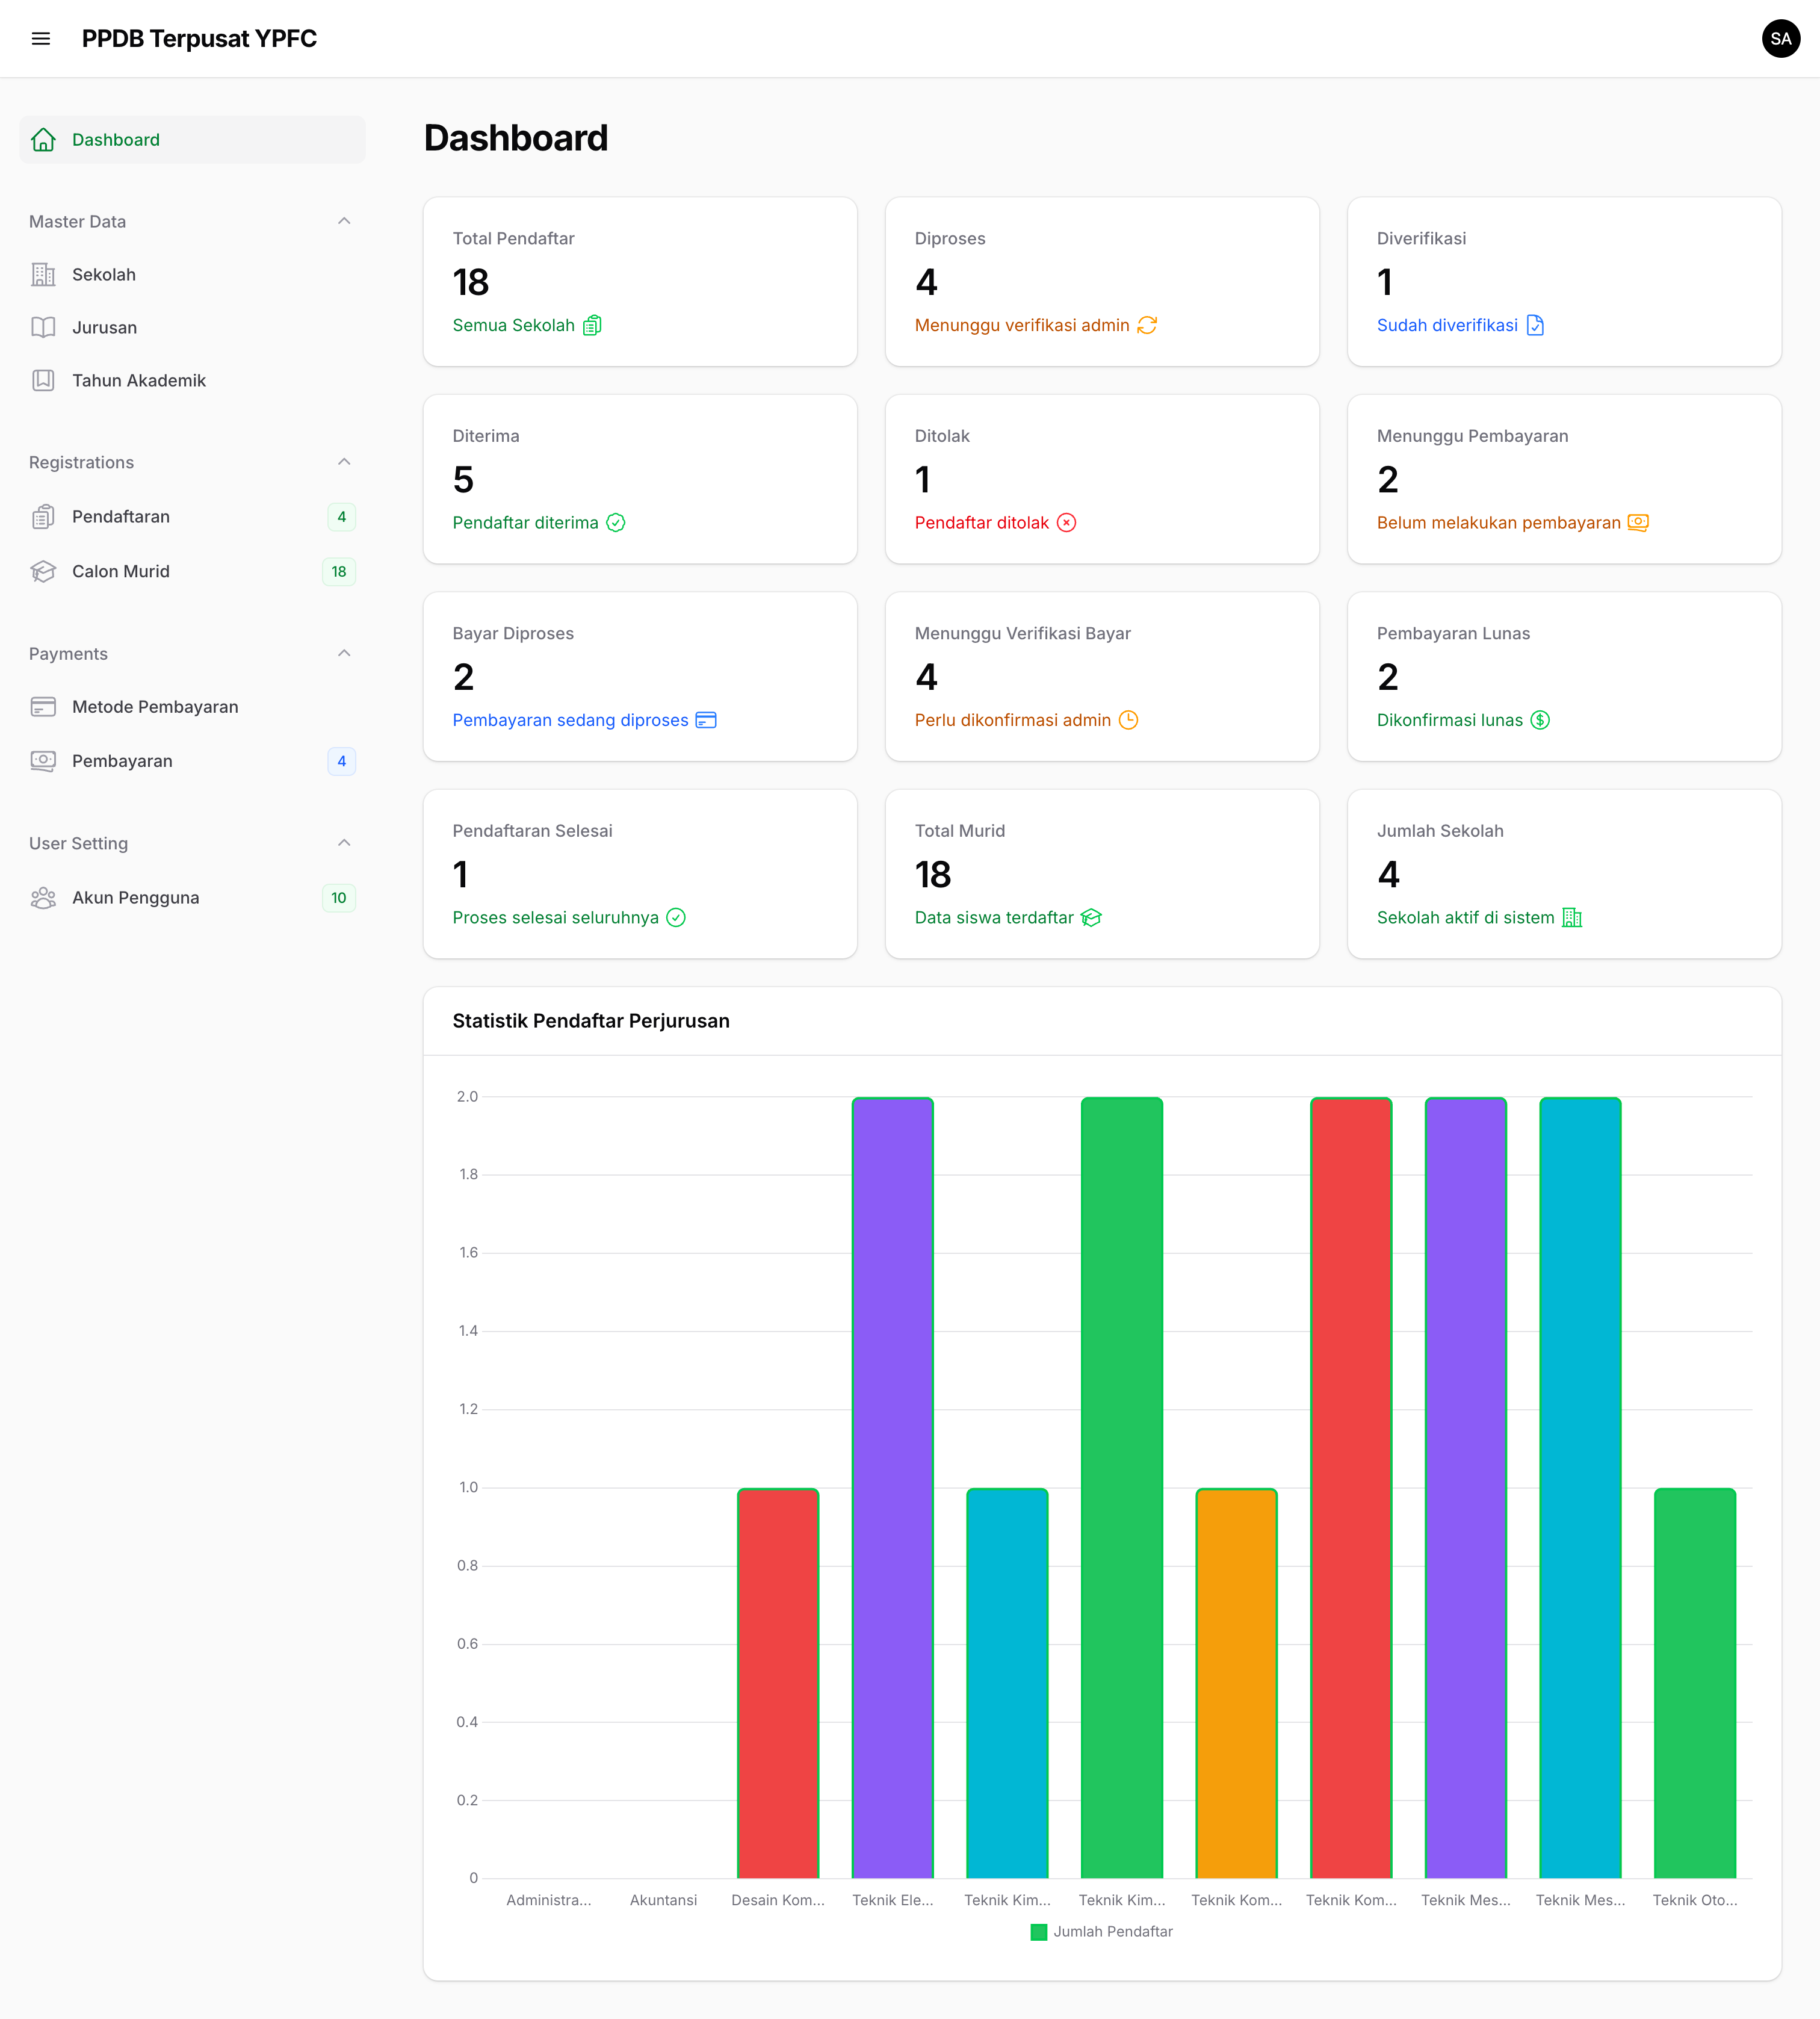Click the purple Teknik Ele... bar
Image resolution: width=1820 pixels, height=2019 pixels.
coord(892,1487)
